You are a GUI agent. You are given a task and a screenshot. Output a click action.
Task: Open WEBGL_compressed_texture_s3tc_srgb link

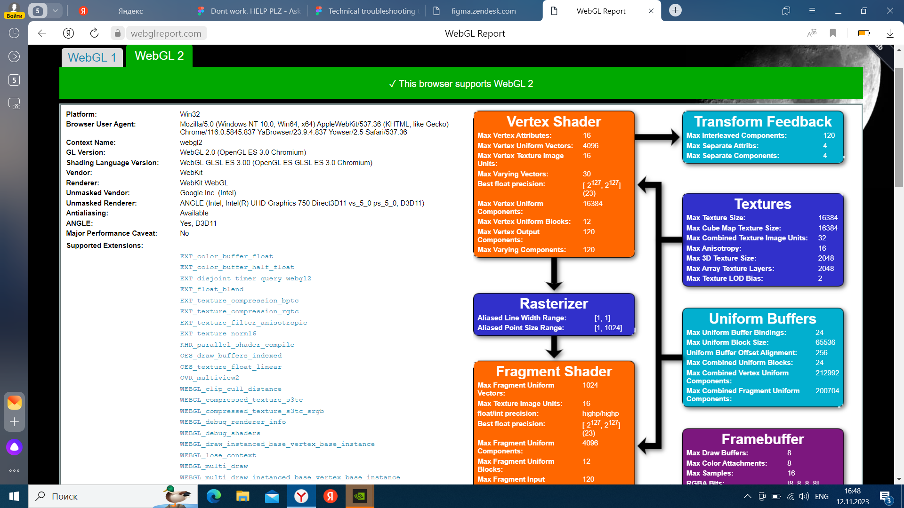tap(252, 411)
